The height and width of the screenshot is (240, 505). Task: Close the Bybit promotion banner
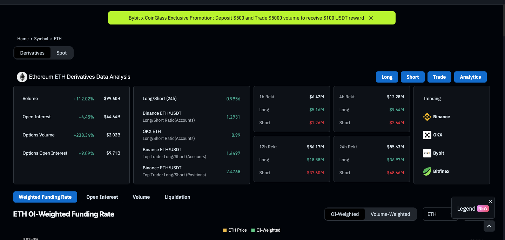(371, 18)
